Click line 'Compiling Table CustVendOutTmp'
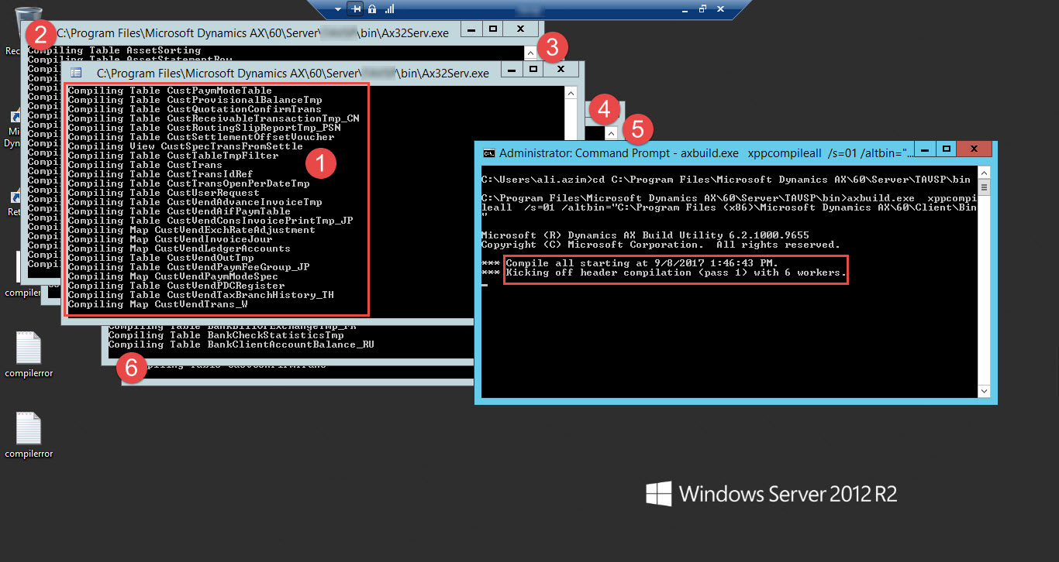Screen dimensions: 1059x562 pyautogui.click(x=160, y=258)
